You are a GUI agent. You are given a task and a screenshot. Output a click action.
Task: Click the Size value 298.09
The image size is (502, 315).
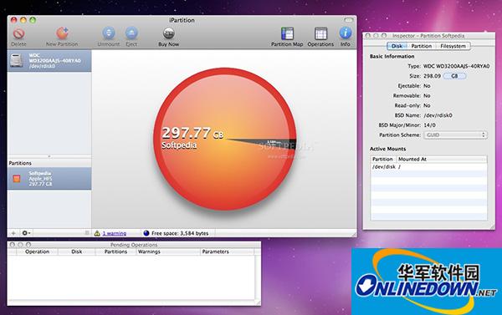pos(432,76)
